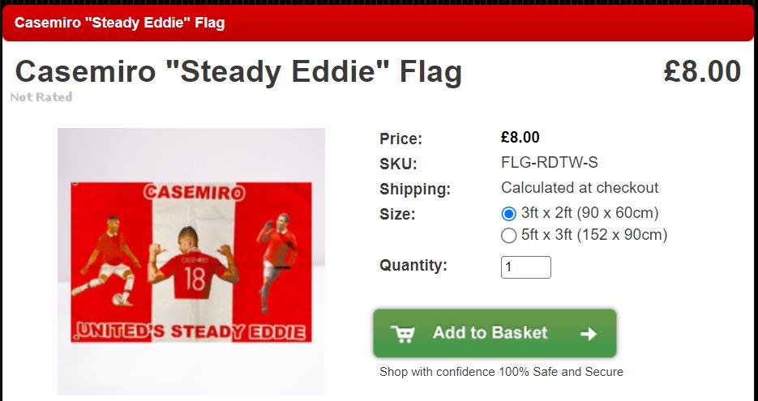This screenshot has height=401, width=758.
Task: Click the large product title heading
Action: coord(238,72)
